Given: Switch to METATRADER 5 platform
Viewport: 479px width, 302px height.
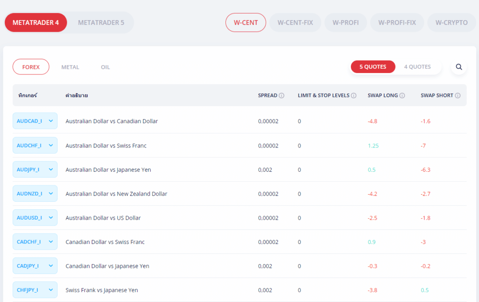Looking at the screenshot, I should (101, 22).
